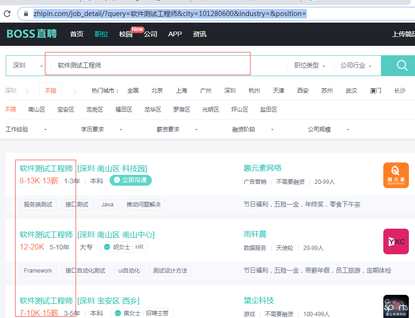Click the address bar lock icon
The height and width of the screenshot is (318, 415).
[26, 14]
